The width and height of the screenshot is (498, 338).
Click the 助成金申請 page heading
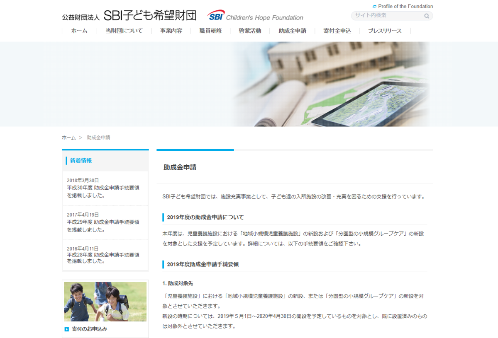point(180,168)
